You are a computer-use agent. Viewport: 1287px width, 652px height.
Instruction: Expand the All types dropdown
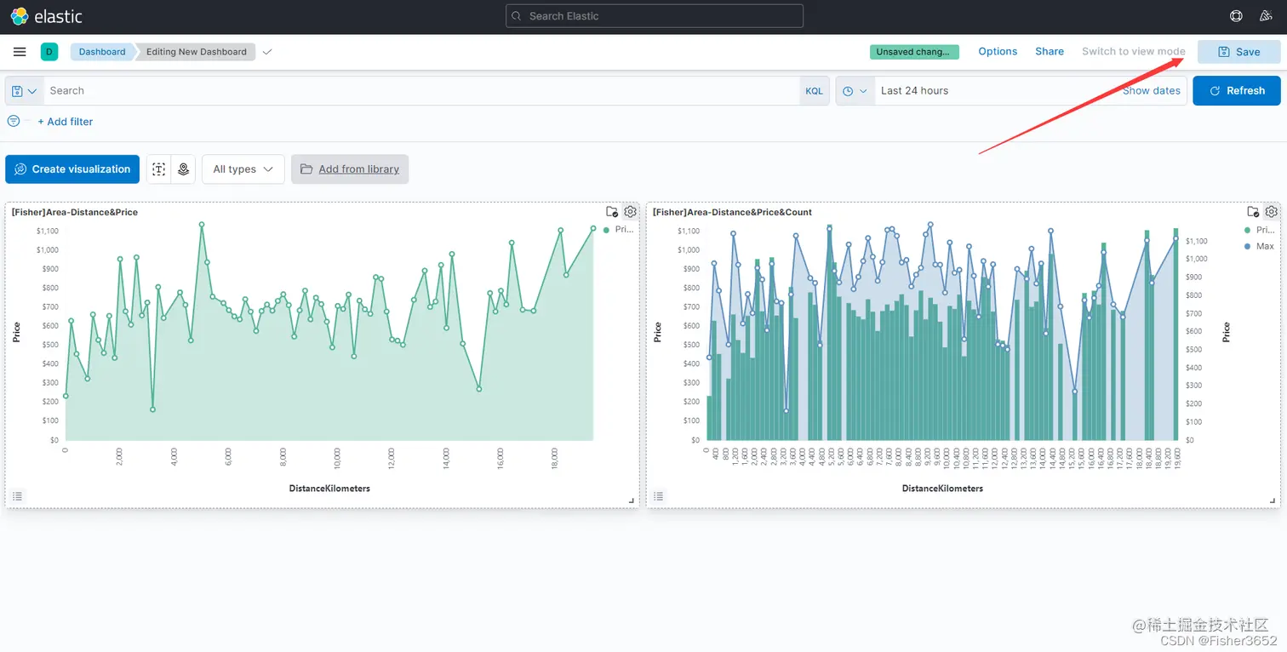click(x=243, y=169)
